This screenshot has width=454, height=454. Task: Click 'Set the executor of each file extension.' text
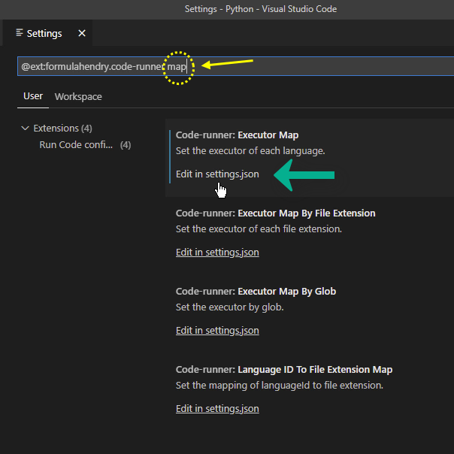click(259, 229)
